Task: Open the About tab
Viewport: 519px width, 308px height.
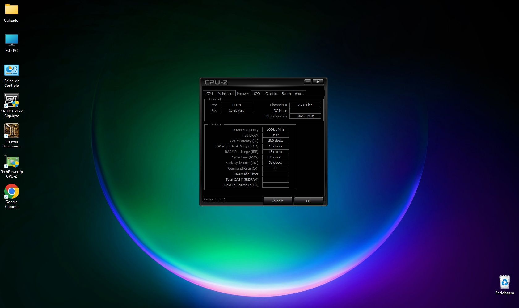Action: [x=299, y=94]
